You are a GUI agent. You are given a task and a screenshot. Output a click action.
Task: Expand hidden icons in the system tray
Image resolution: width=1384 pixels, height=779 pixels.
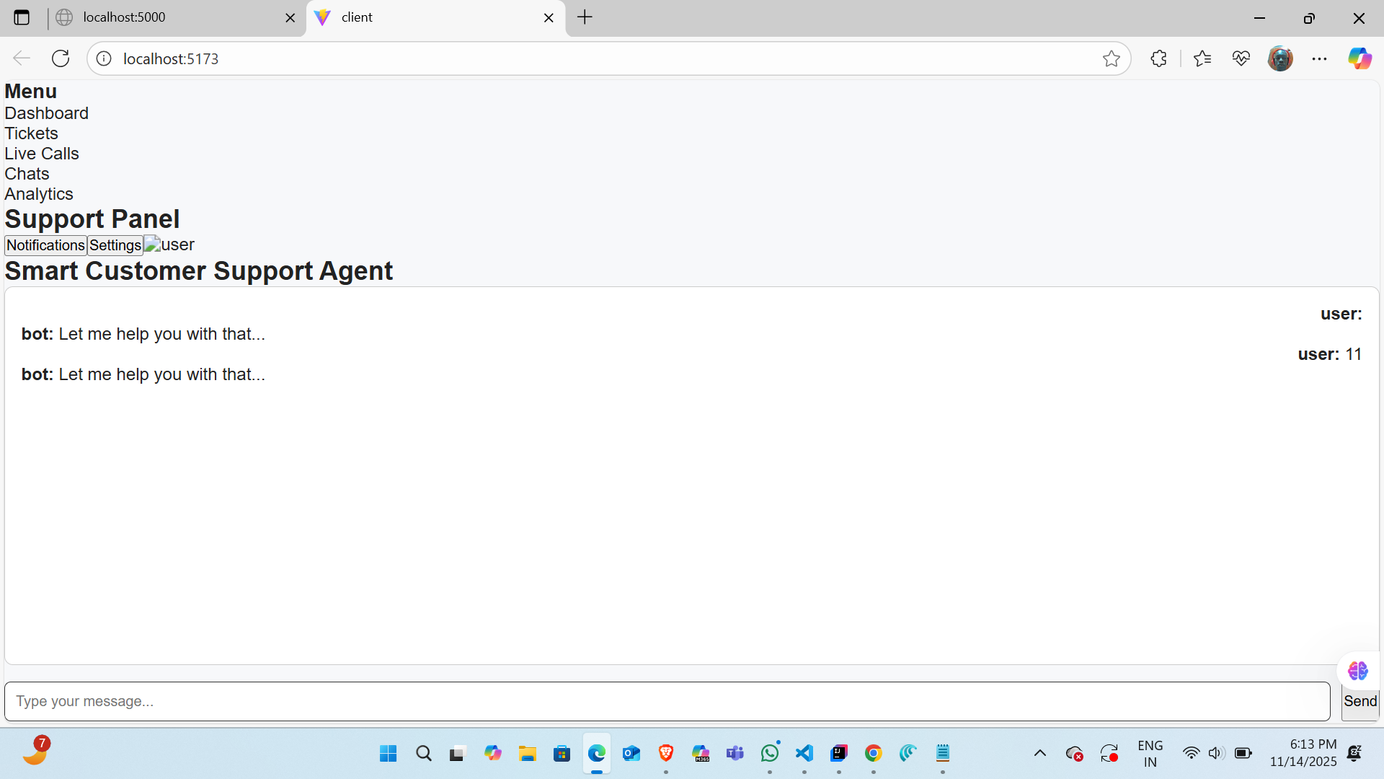[1039, 752]
